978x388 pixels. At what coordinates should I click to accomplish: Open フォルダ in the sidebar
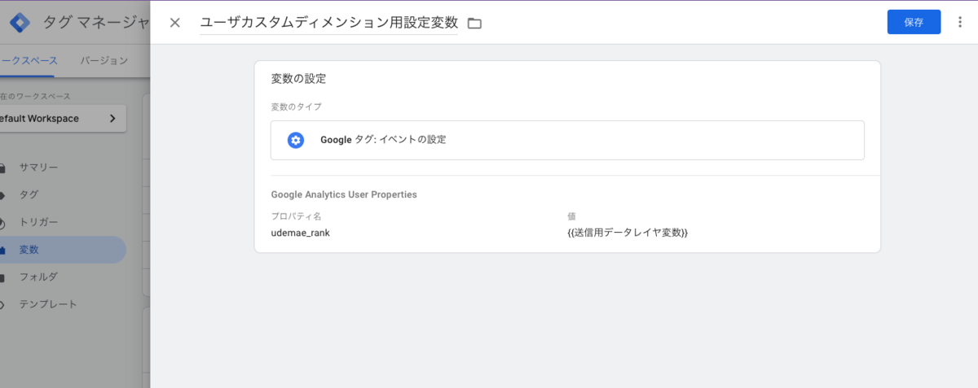point(38,277)
